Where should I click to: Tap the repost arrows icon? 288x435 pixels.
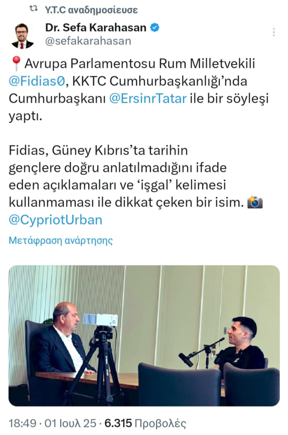pos(33,10)
